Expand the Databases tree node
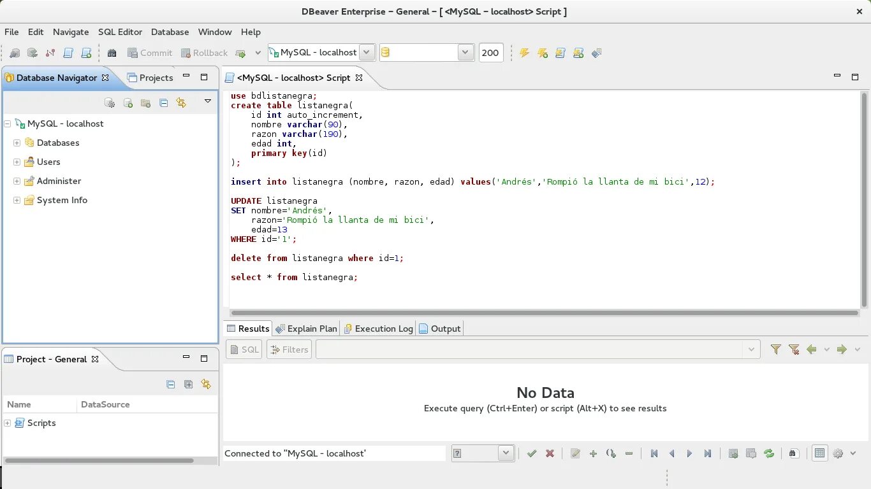 pos(17,143)
